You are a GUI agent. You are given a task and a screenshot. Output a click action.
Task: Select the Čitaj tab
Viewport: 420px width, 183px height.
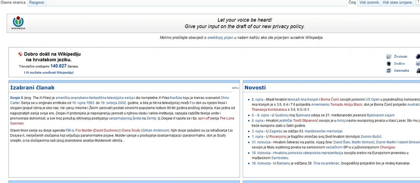(x=352, y=2)
